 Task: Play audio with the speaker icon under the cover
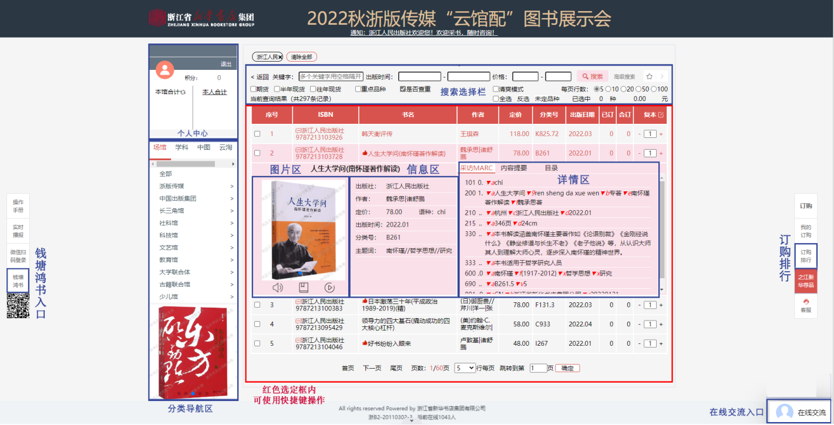point(278,288)
